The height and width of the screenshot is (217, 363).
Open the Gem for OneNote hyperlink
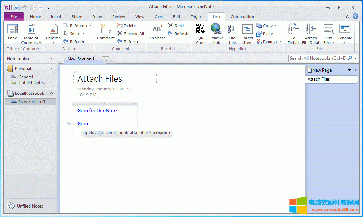click(x=97, y=111)
